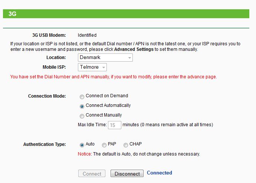This screenshot has height=183, width=256.
Task: Click the blue Connected status text
Action: 160,173
